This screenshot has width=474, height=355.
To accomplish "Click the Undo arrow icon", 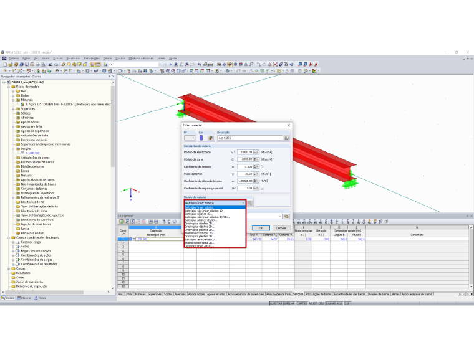I will click(x=50, y=64).
